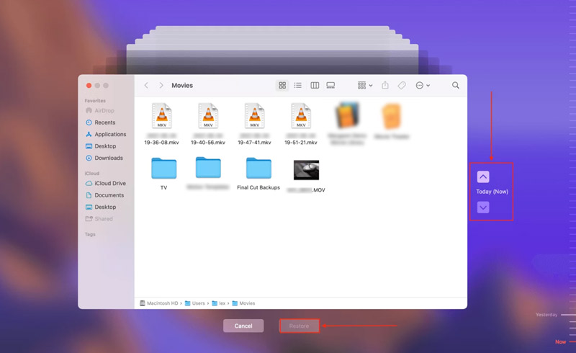This screenshot has height=353, width=576.
Task: Click the Share icon in toolbar
Action: tap(385, 86)
